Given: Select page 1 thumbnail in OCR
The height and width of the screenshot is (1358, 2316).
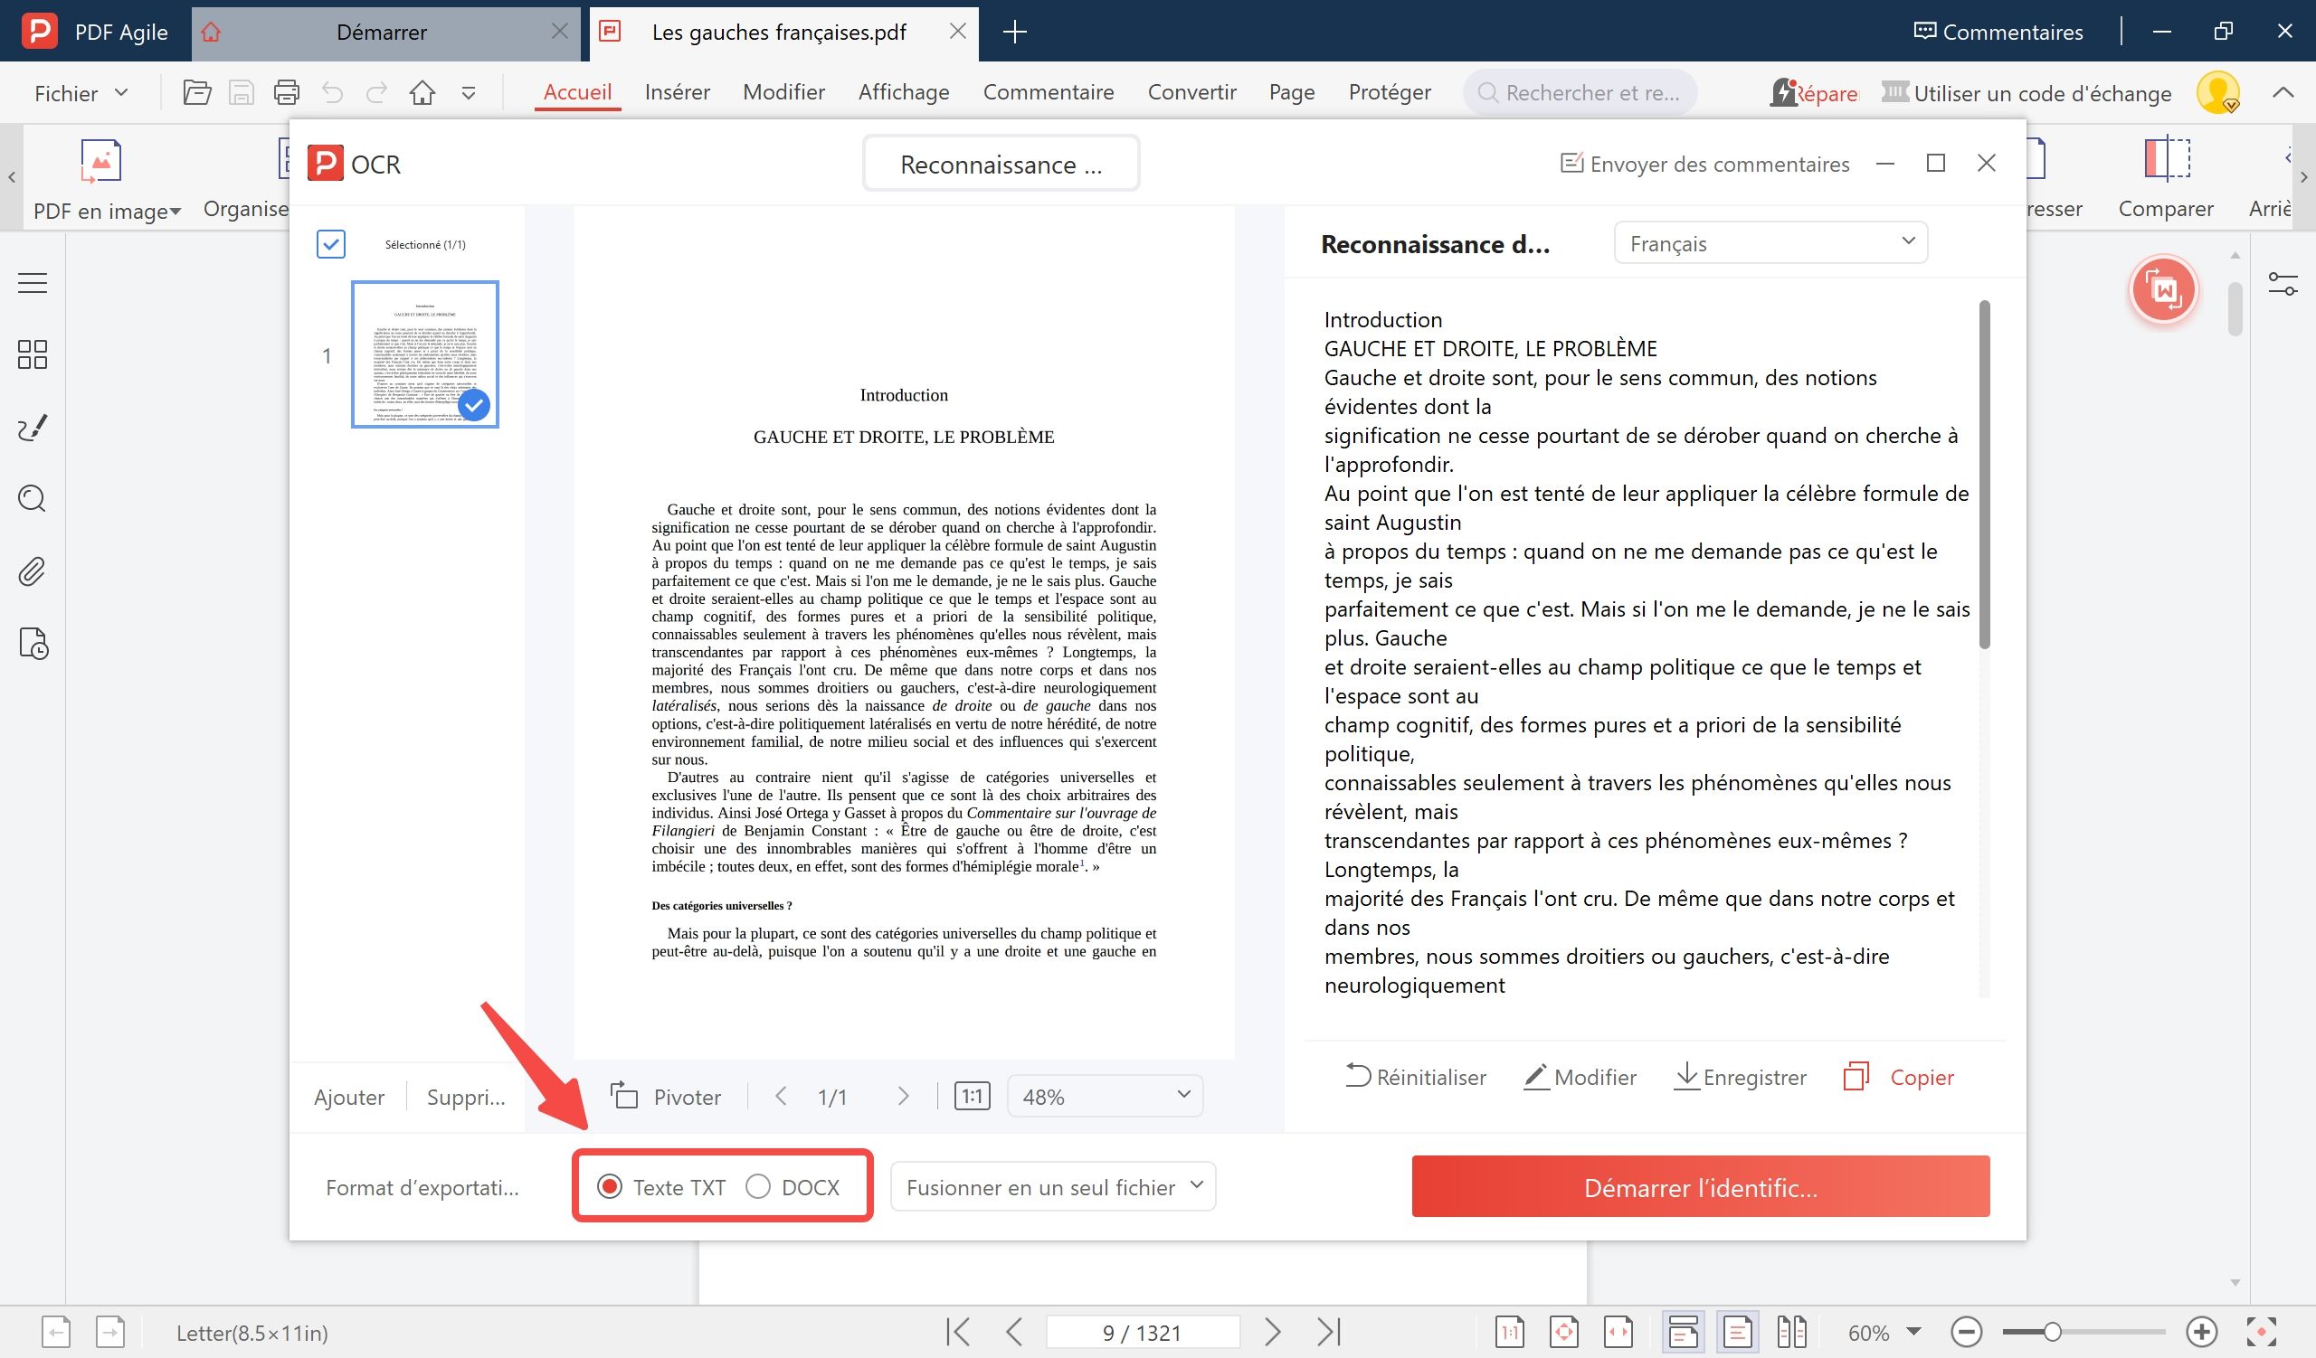Looking at the screenshot, I should 424,354.
